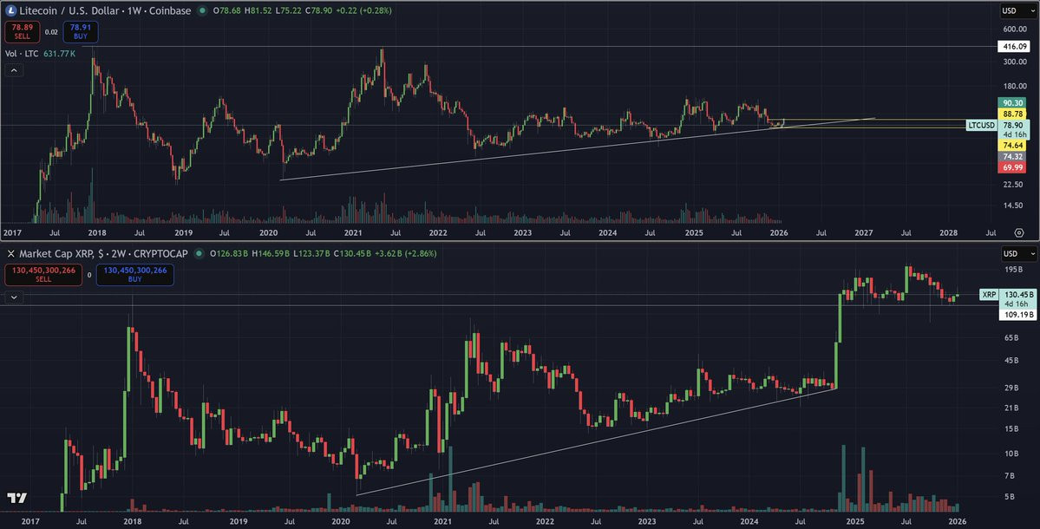Click the red 69.99 price label
Screen dimensions: 1040x529
coord(1012,167)
